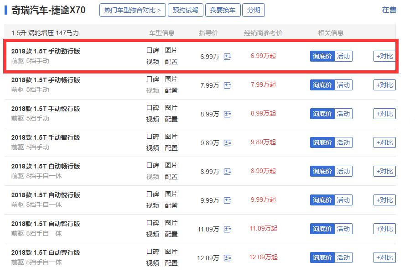Open price calculator icon for 自动畅行版

tap(227, 172)
